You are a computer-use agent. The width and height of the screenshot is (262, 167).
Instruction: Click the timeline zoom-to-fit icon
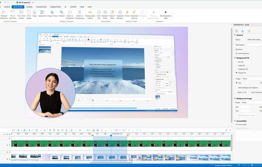pyautogui.click(x=37, y=130)
